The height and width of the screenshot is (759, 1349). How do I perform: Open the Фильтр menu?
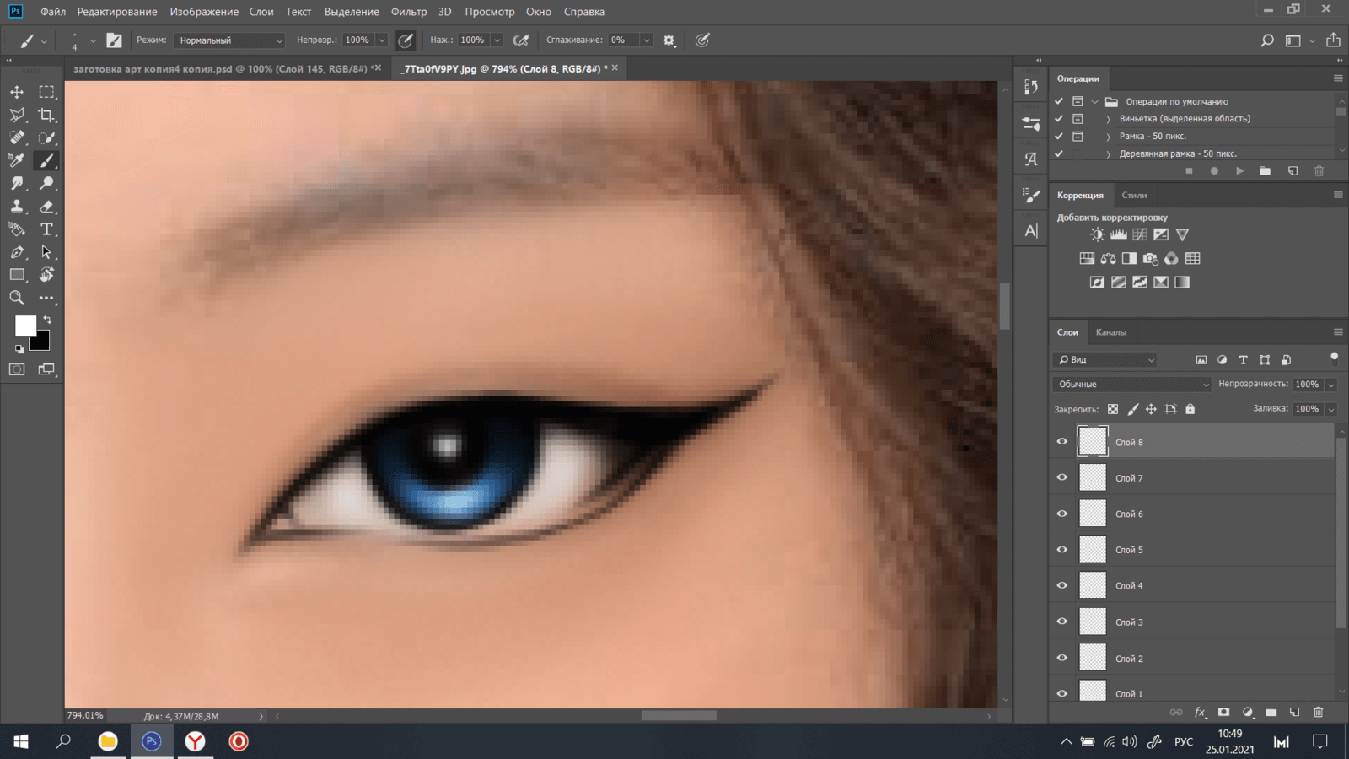409,12
